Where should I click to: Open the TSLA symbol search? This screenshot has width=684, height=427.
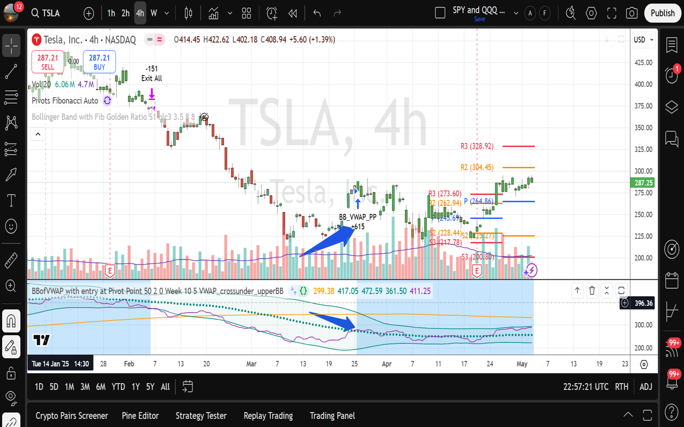[46, 13]
